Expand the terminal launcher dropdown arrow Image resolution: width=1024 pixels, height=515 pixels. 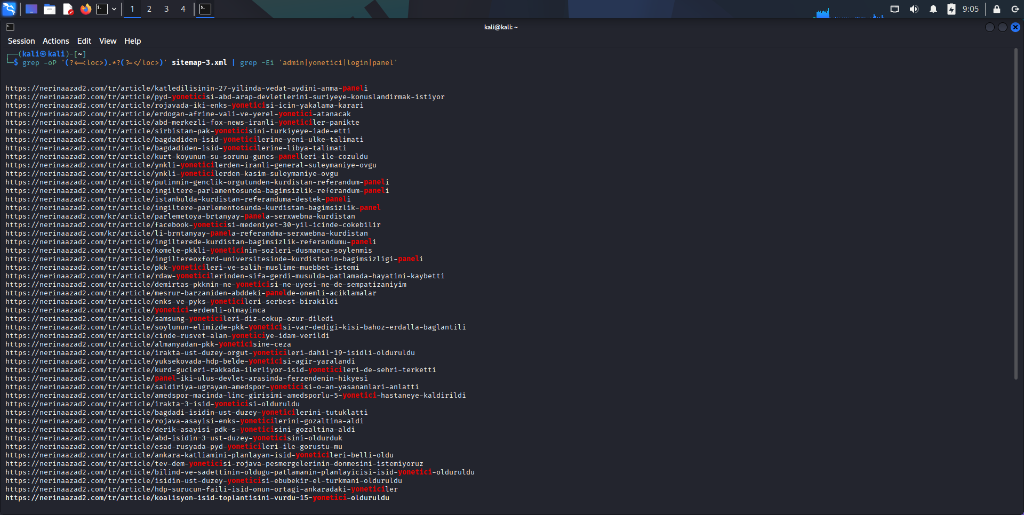114,9
